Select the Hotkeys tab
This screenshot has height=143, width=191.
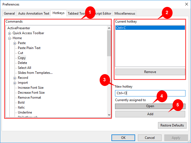(x=58, y=13)
